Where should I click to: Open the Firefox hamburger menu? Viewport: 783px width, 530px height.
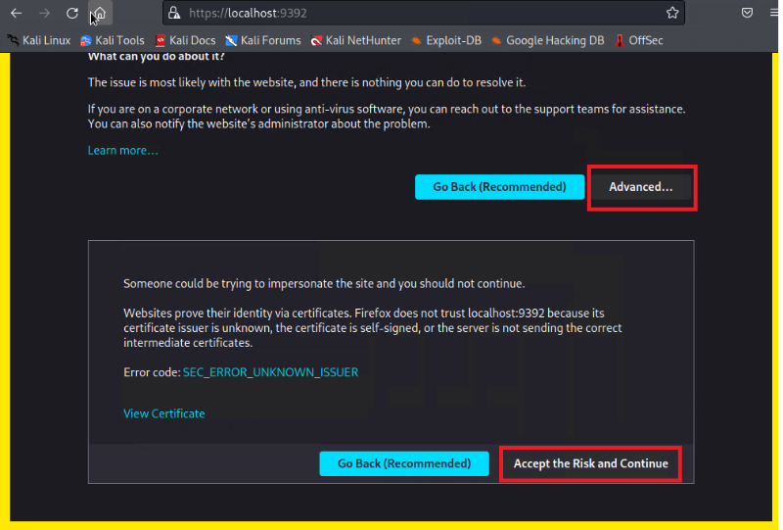coord(773,13)
